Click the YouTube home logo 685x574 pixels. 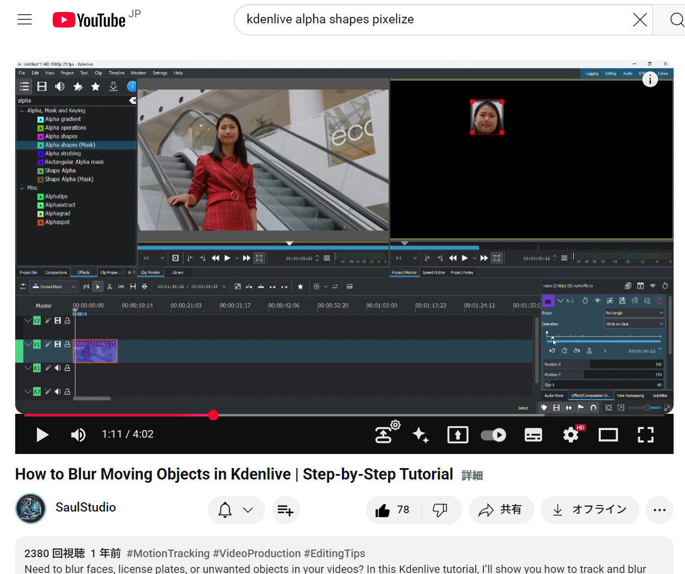click(x=90, y=20)
